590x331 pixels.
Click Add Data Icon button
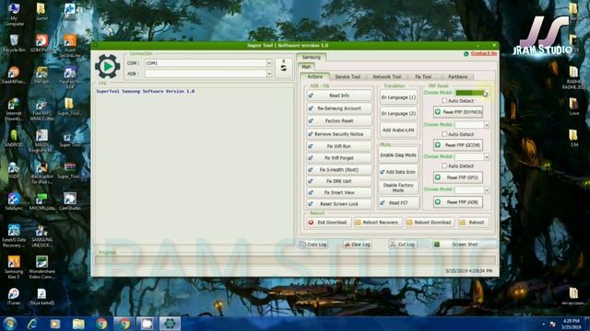(x=398, y=172)
